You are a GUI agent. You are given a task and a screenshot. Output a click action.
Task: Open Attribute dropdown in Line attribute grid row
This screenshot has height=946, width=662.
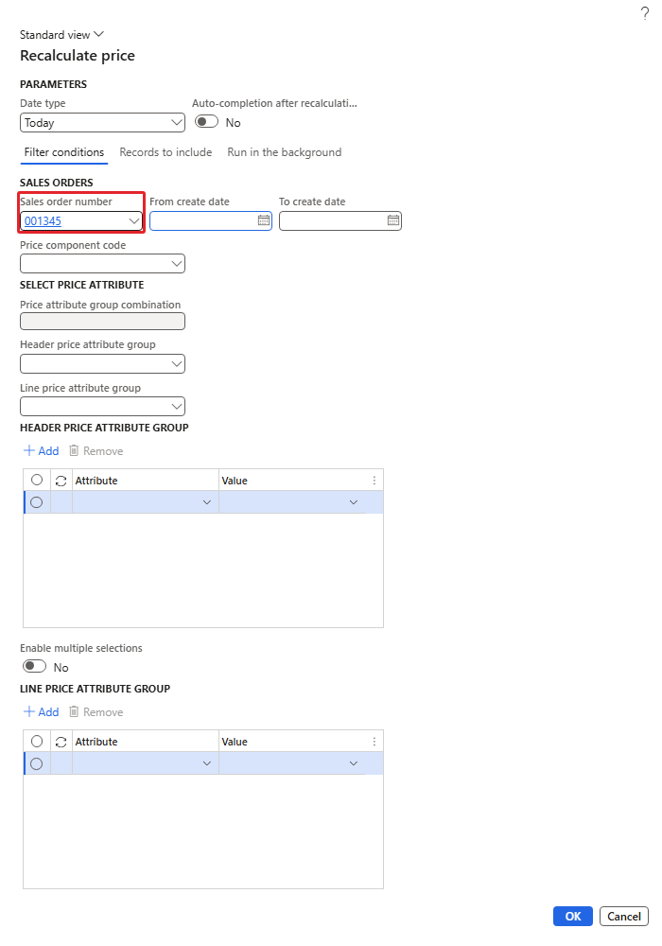pyautogui.click(x=207, y=763)
